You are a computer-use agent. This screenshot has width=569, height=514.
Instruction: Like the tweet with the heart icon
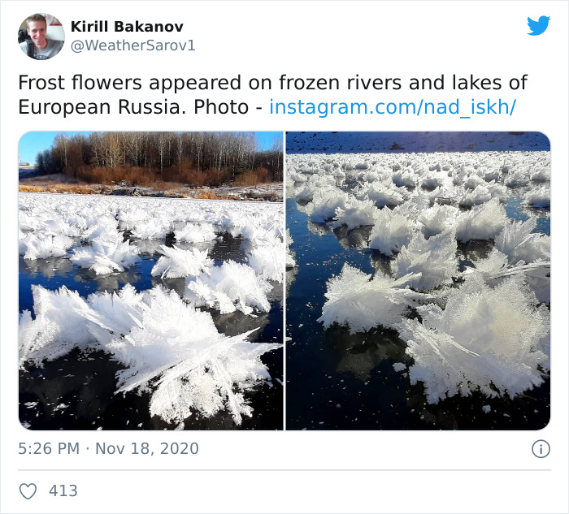[x=28, y=491]
